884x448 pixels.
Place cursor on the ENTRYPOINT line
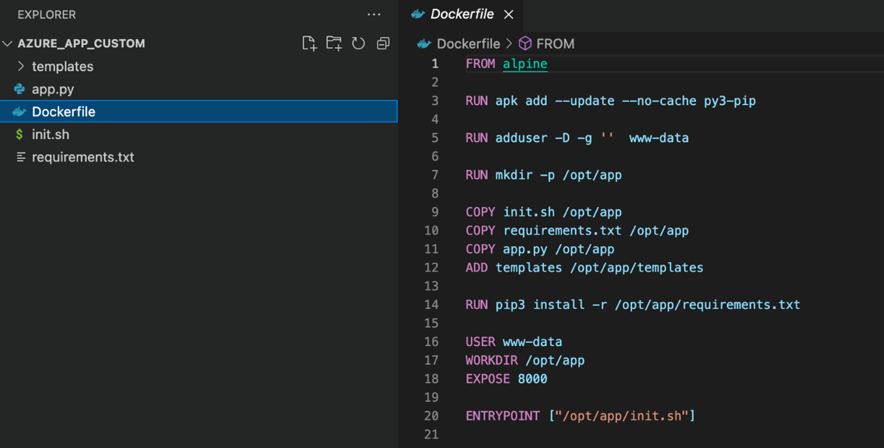point(580,416)
